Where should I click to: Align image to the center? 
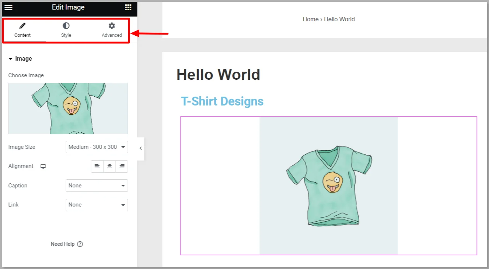(109, 166)
